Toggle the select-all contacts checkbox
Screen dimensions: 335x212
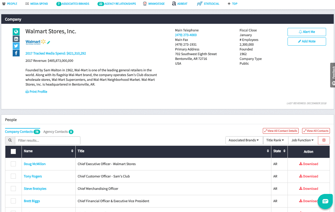[x=13, y=151]
